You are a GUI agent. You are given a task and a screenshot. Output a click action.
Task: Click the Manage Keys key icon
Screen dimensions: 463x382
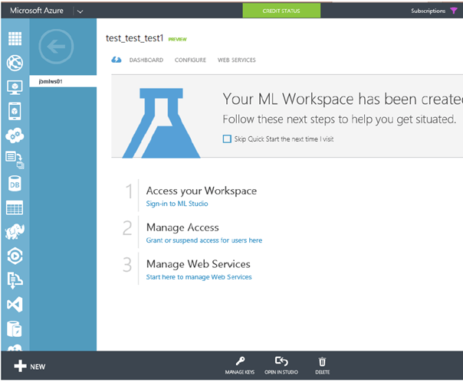click(240, 361)
